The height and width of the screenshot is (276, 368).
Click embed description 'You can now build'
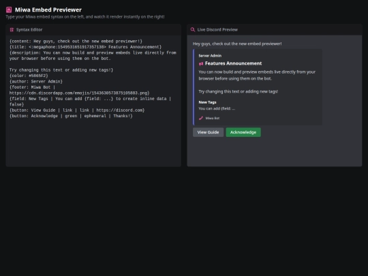[x=257, y=75]
